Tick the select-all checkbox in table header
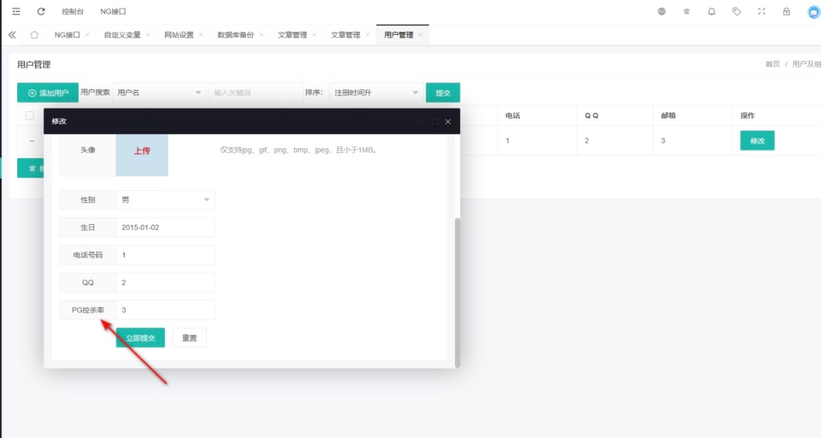Image resolution: width=821 pixels, height=438 pixels. tap(29, 115)
